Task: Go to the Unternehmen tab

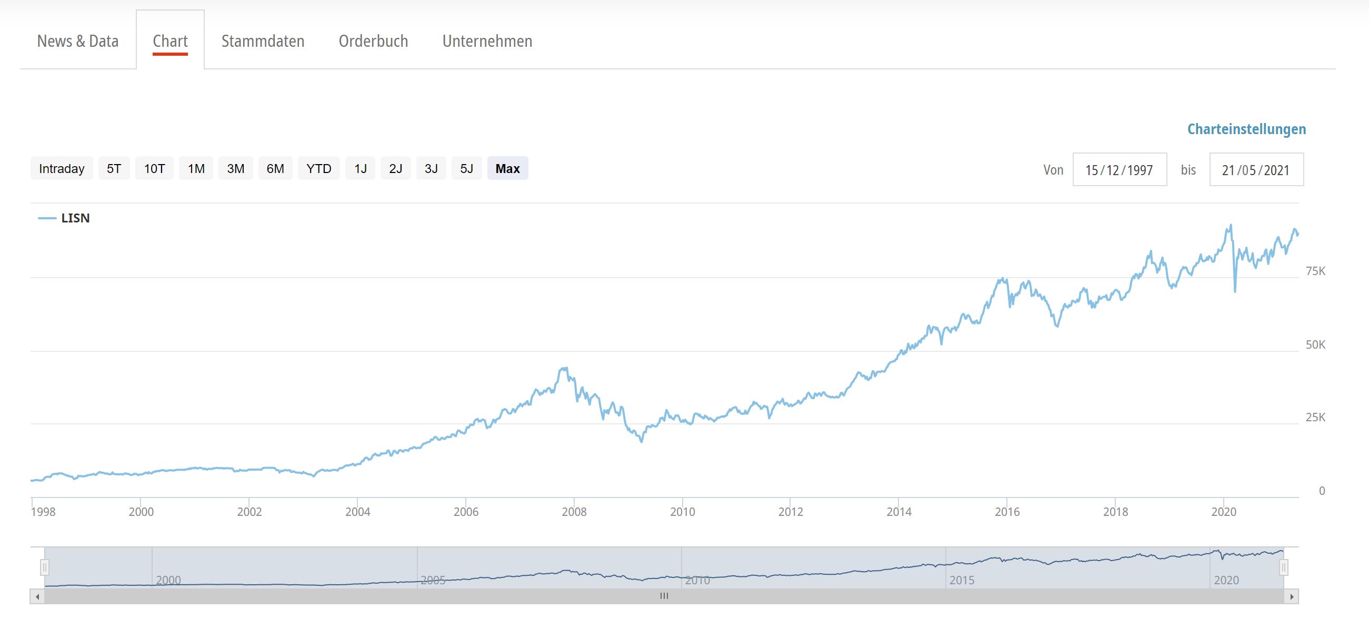Action: pyautogui.click(x=487, y=41)
